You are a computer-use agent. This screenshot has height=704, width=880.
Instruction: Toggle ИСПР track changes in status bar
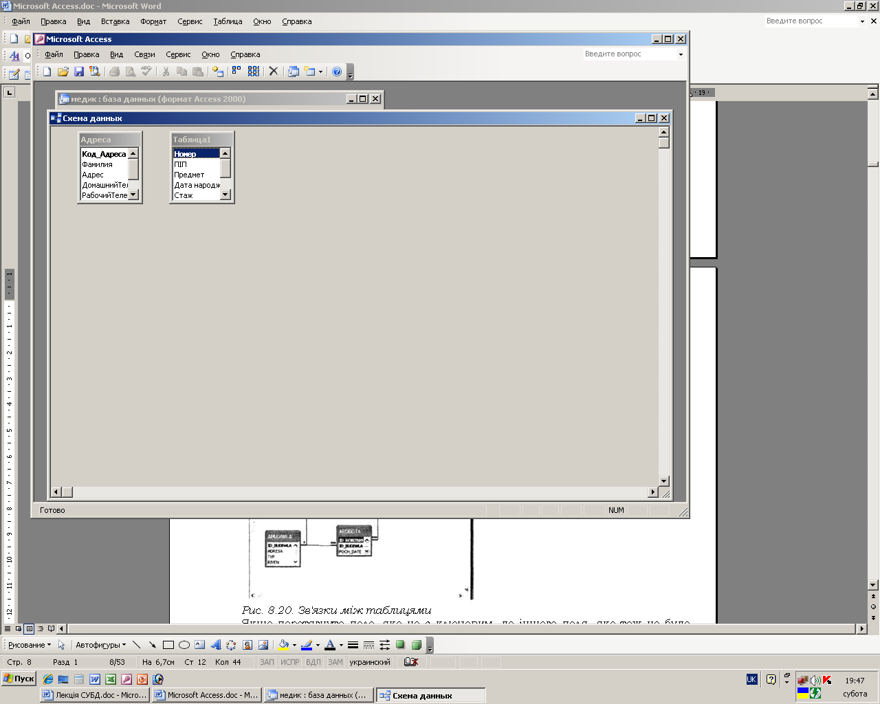tap(289, 662)
